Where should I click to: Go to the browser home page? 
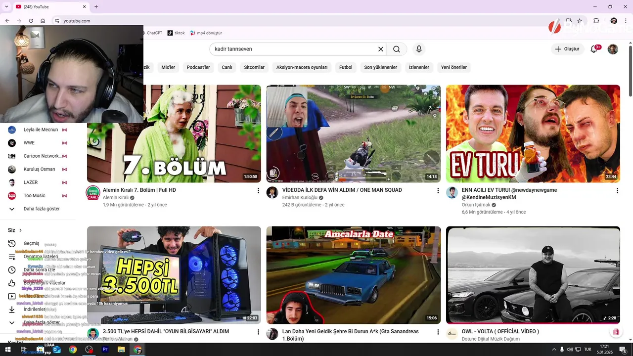click(x=43, y=21)
